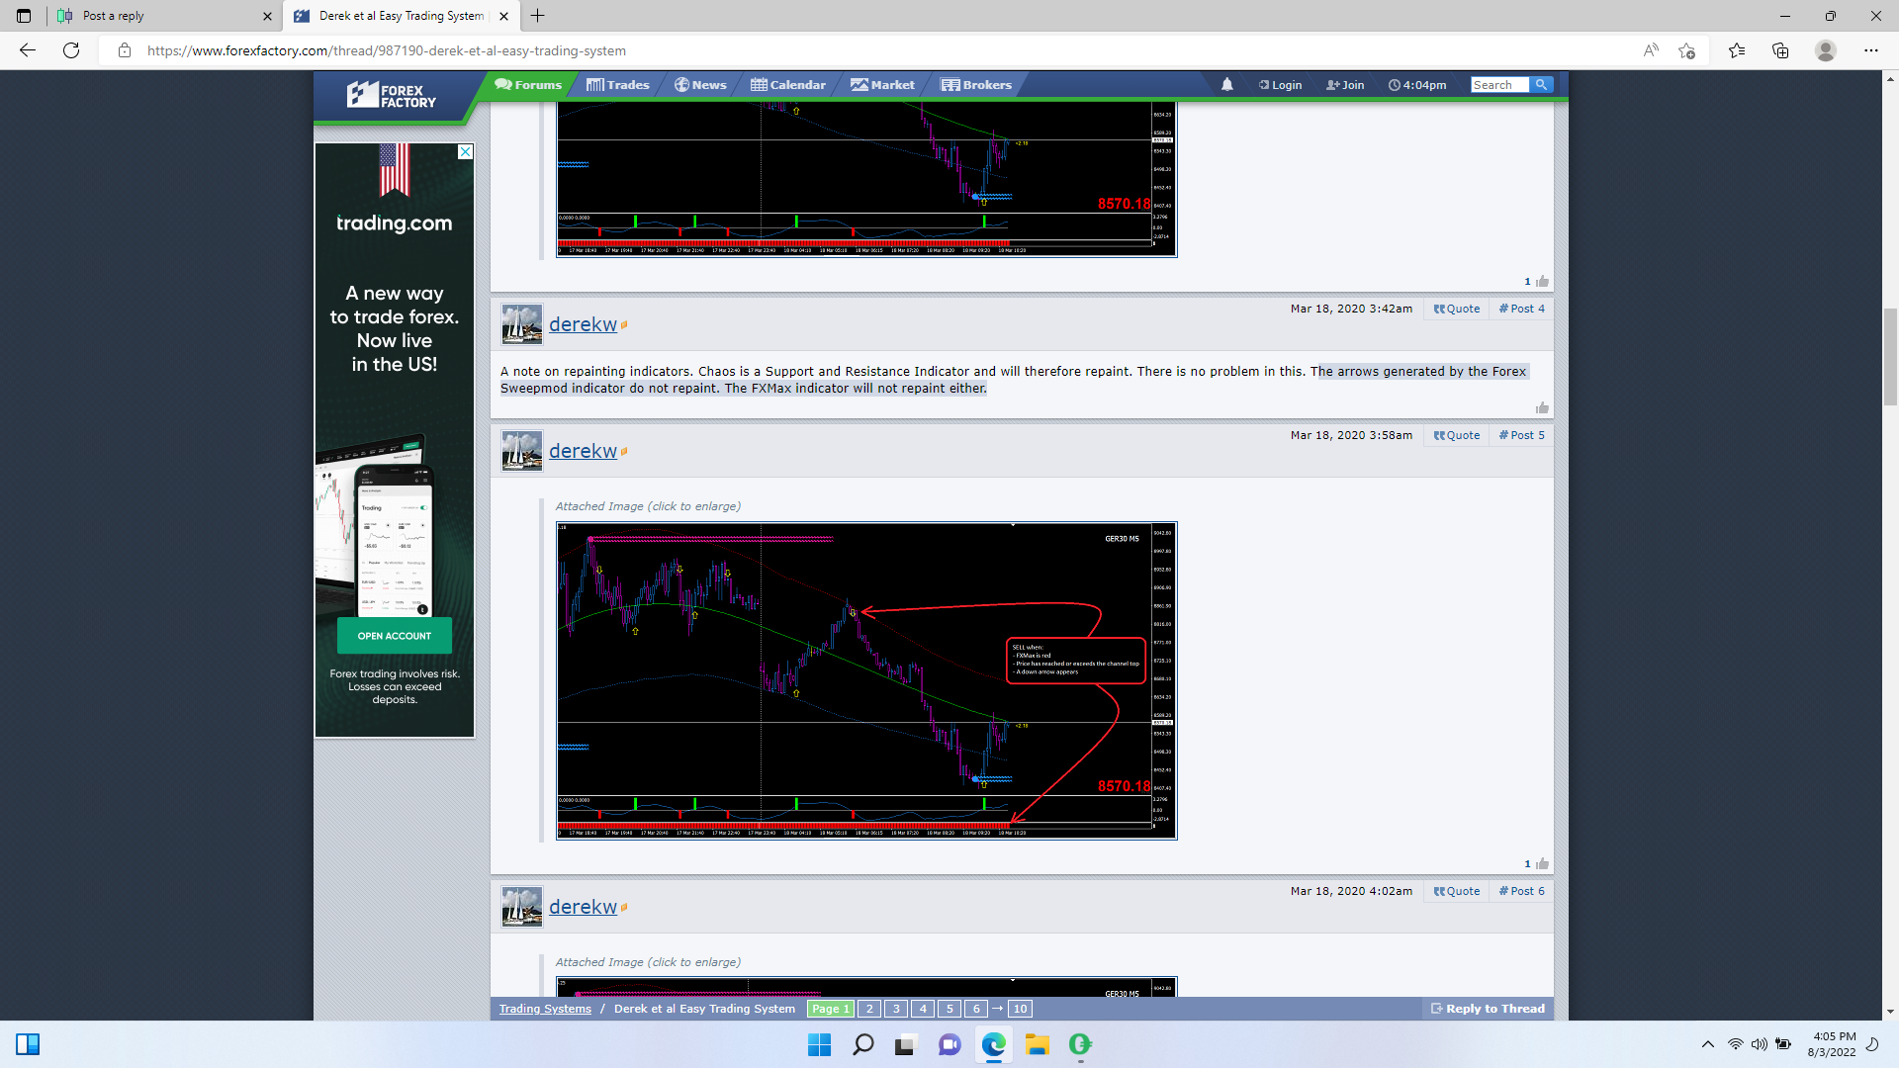Click Quote on Post 4

1457,309
